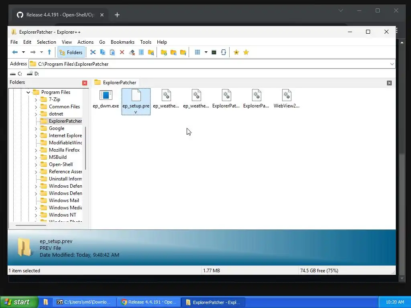This screenshot has height=308, width=411.
Task: Open the Bookmarks menu
Action: (123, 42)
